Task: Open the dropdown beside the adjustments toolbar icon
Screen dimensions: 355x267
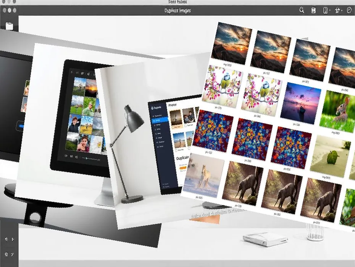Action: 342,11
